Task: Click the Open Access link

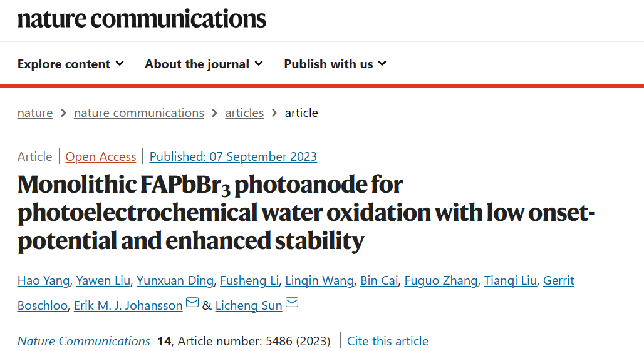Action: (x=101, y=156)
